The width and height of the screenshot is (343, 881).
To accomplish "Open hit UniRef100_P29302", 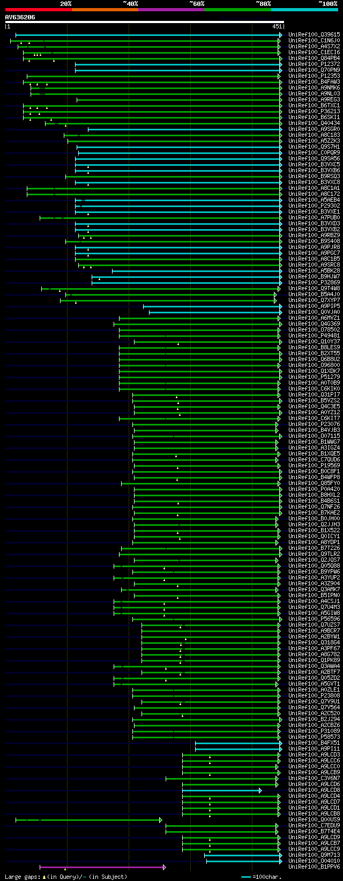I will 314,205.
